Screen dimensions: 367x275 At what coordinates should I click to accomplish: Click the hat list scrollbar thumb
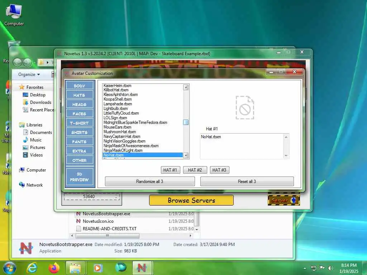[186, 122]
